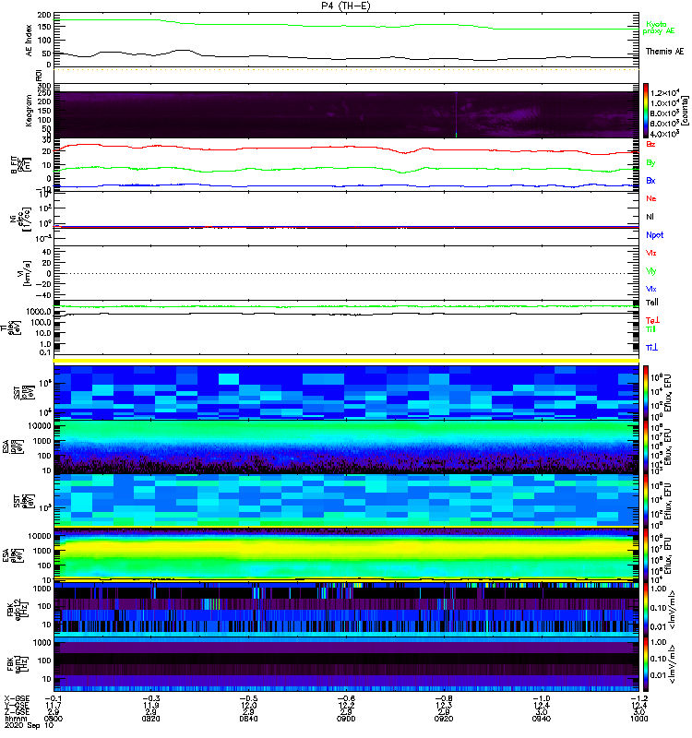Click the 1000 time tick label

(x=639, y=719)
